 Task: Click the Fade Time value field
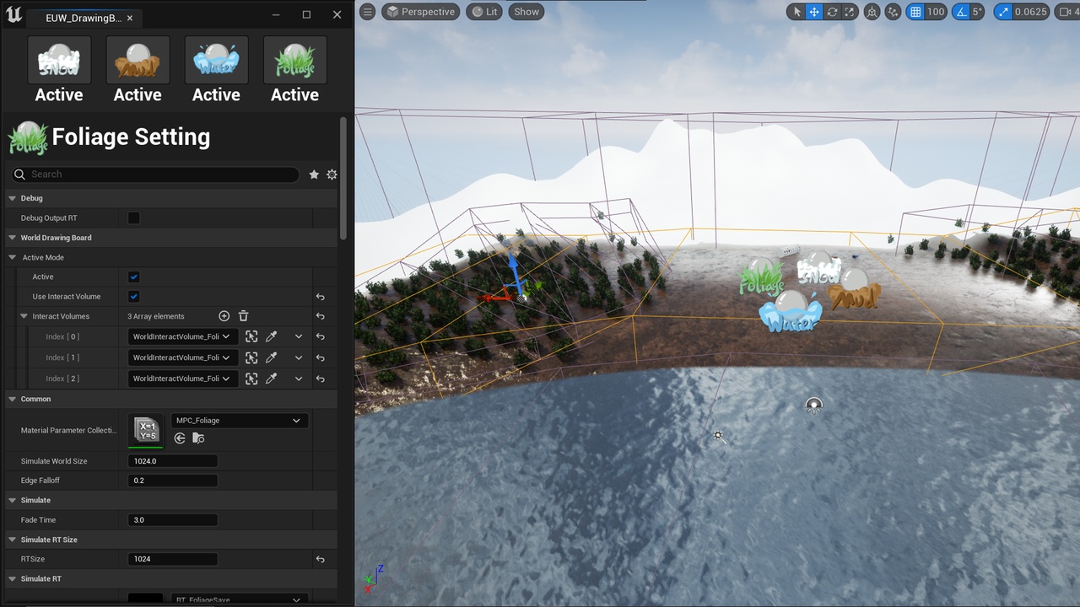173,520
